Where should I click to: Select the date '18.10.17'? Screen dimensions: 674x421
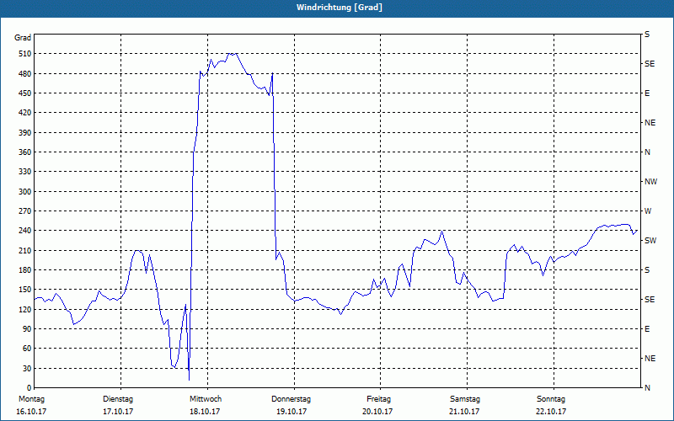point(205,412)
